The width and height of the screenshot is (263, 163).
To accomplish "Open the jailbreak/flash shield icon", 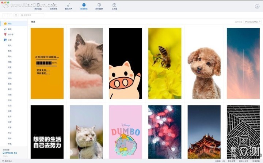I will 99,6.
